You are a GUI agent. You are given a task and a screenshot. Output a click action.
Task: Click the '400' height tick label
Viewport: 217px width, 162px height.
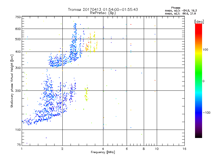pyautogui.click(x=18, y=52)
